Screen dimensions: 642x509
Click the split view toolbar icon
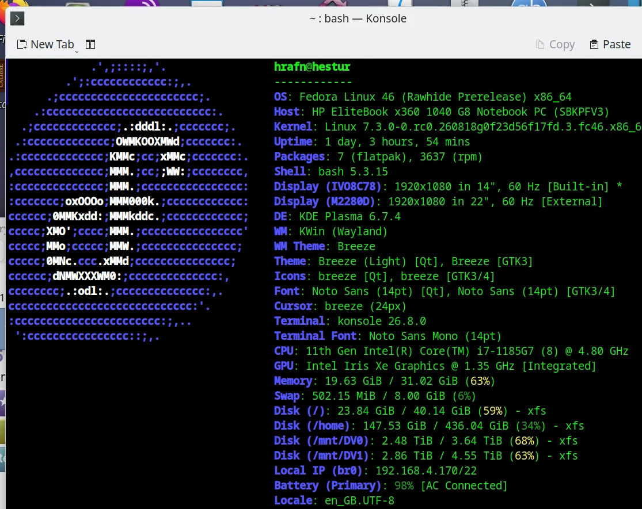90,44
